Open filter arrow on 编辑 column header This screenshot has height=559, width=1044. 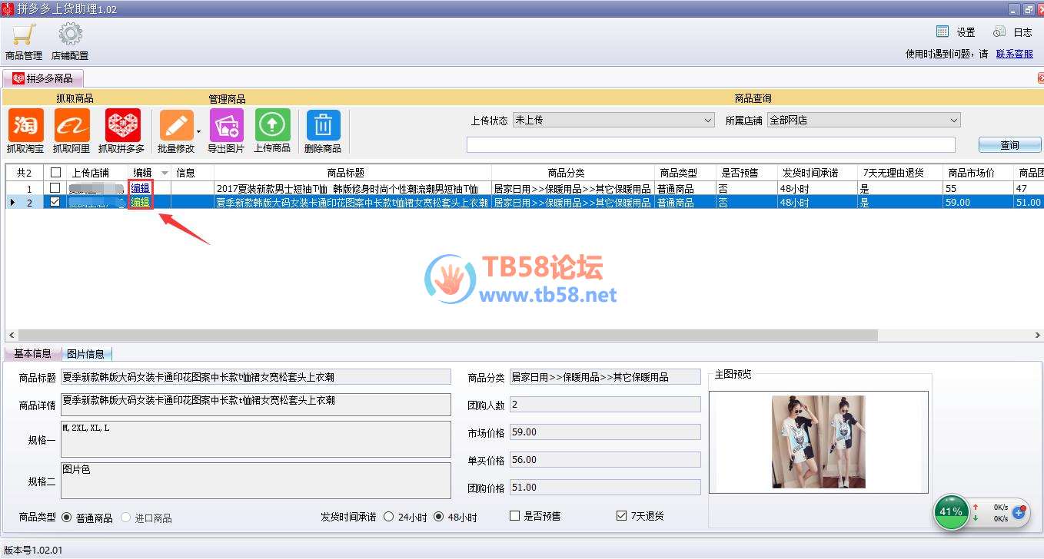pos(164,174)
